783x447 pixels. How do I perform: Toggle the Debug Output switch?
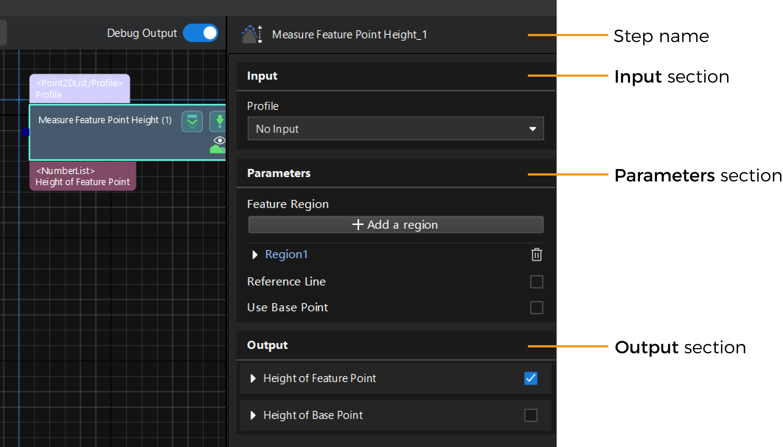(x=201, y=33)
